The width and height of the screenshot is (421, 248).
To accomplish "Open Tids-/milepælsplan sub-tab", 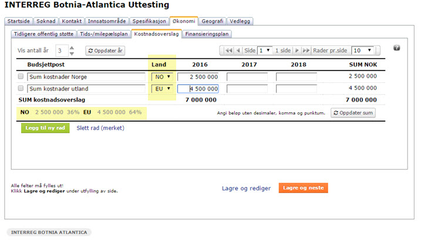I will pos(104,34).
